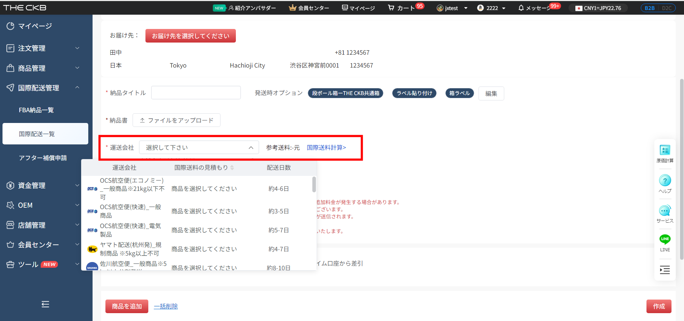The height and width of the screenshot is (321, 684).
Task: Select 国際配送一覧 submenu item
Action: [45, 134]
